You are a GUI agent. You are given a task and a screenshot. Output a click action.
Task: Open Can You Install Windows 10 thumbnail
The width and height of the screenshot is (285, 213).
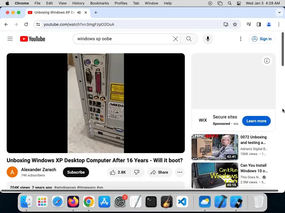pos(215,175)
